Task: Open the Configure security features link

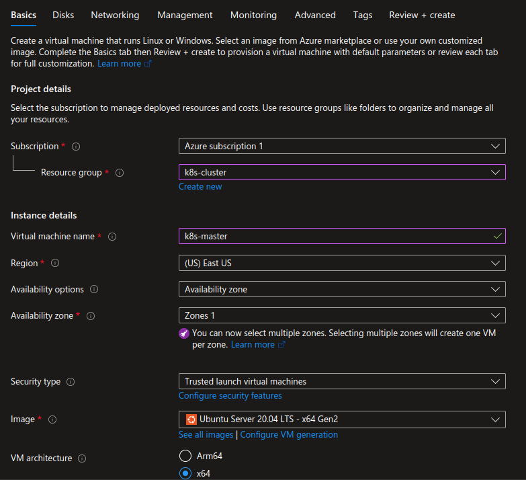Action: pyautogui.click(x=230, y=396)
